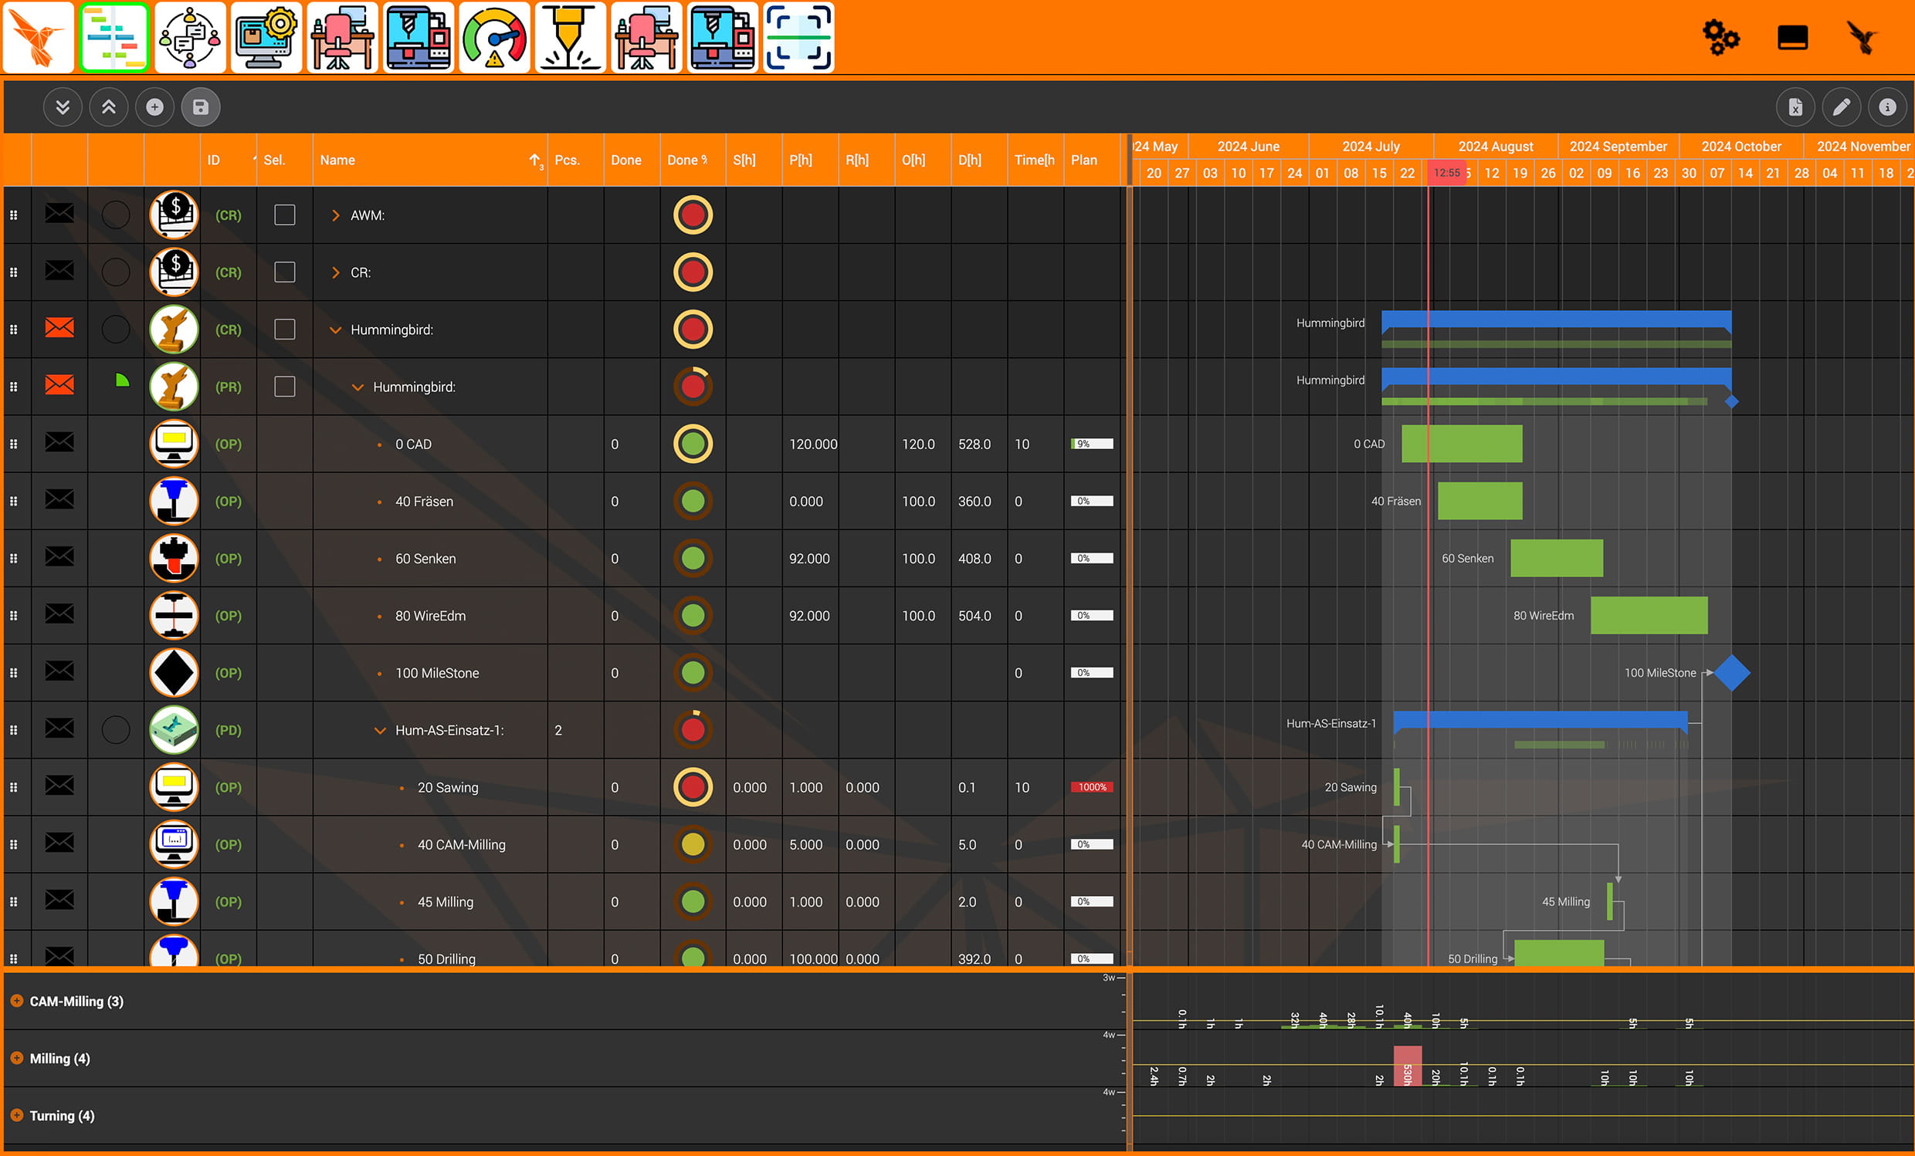Click the 100 MileStone diamond in Gantt

(x=1731, y=673)
